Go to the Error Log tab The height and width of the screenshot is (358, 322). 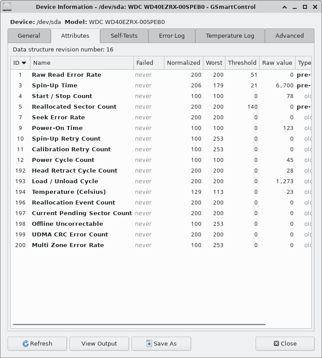tap(171, 35)
